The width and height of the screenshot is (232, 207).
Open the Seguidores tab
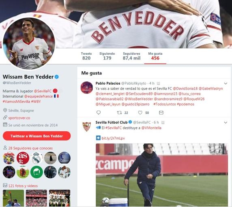(x=131, y=56)
